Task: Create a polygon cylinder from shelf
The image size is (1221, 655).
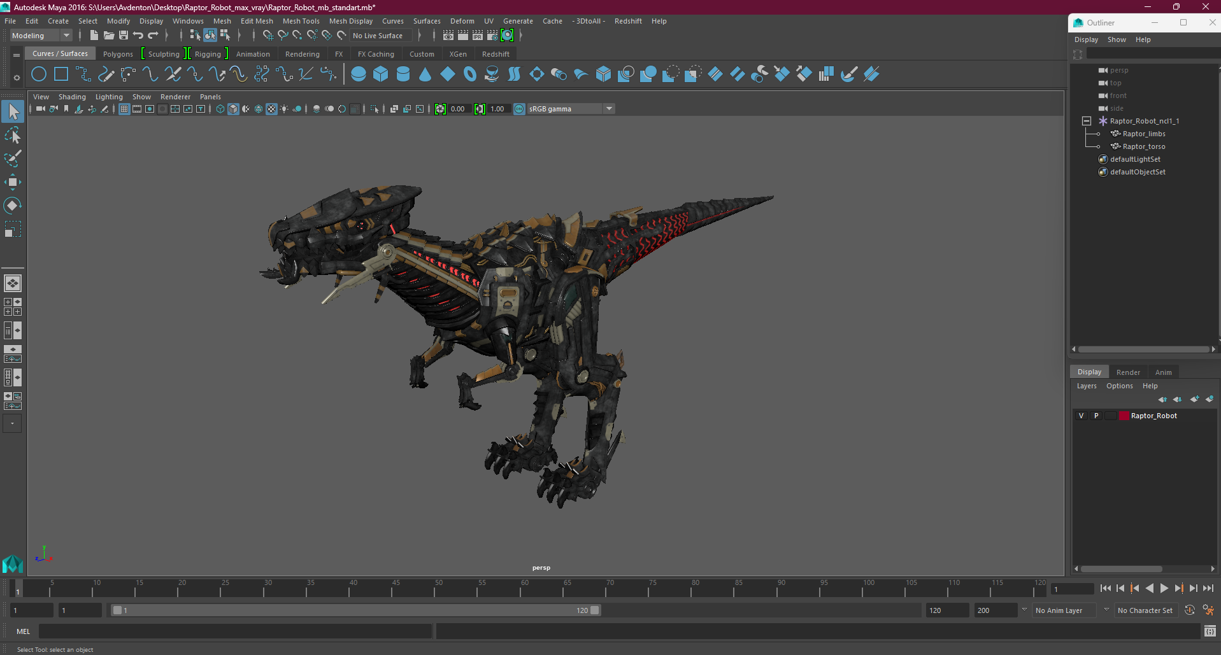Action: [x=403, y=74]
